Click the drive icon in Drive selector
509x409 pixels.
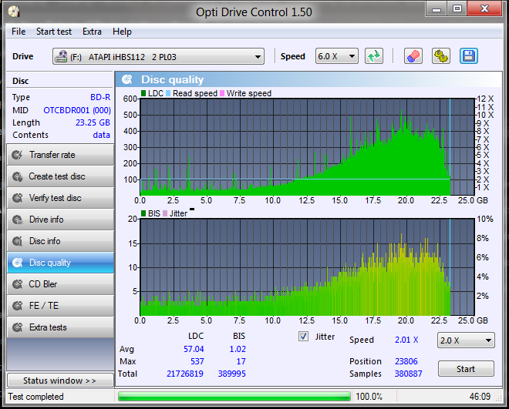(x=62, y=57)
